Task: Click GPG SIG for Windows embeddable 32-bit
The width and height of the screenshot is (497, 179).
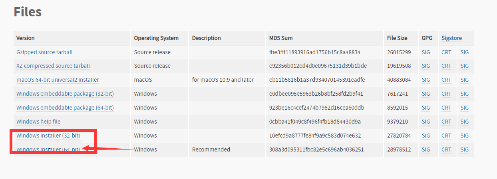Action: tap(426, 94)
